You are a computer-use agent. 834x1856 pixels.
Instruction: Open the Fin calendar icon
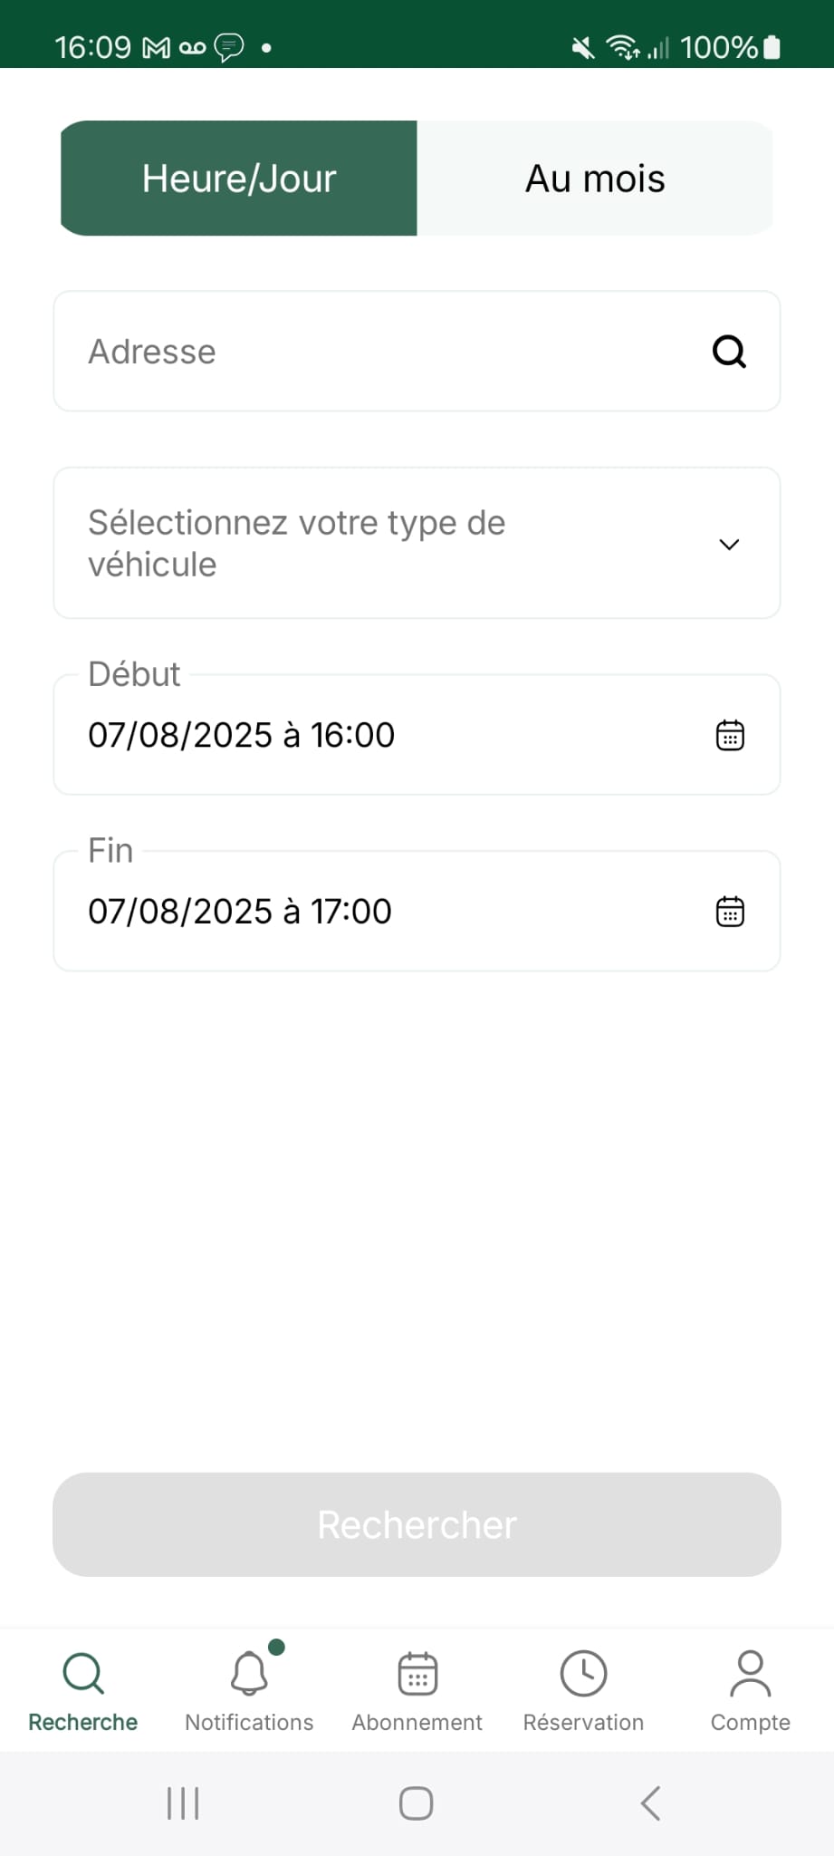tap(730, 912)
